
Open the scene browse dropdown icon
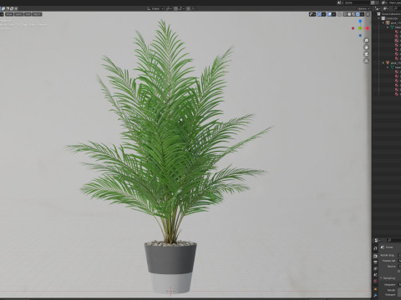[x=340, y=2]
